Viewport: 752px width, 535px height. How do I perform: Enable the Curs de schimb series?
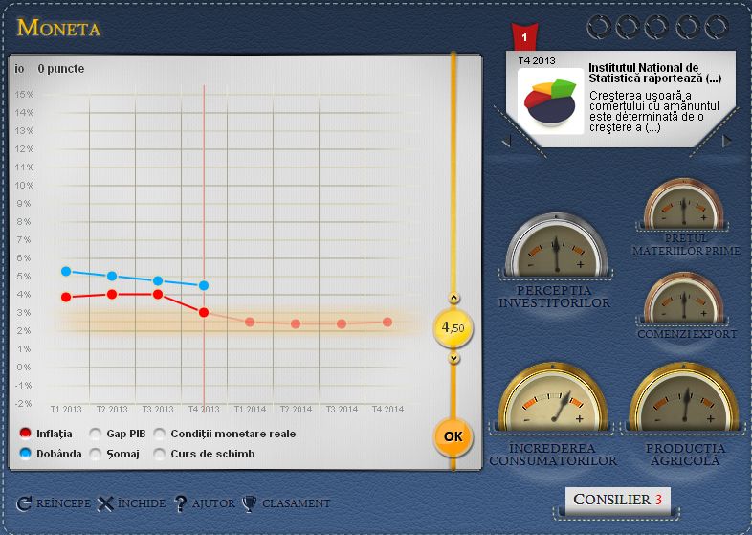[x=160, y=454]
